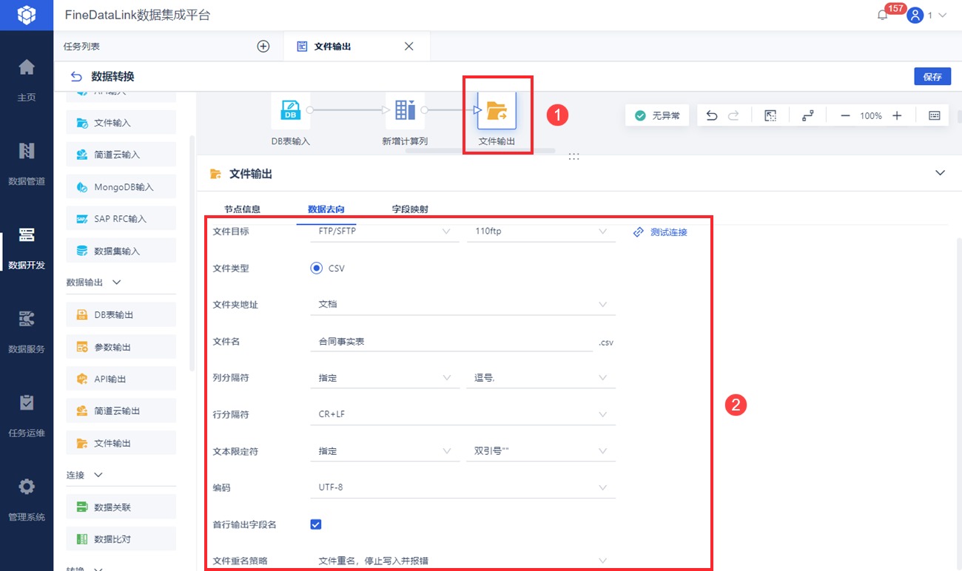962x571 pixels.
Task: Switch to the 节点信息 tab
Action: point(242,209)
